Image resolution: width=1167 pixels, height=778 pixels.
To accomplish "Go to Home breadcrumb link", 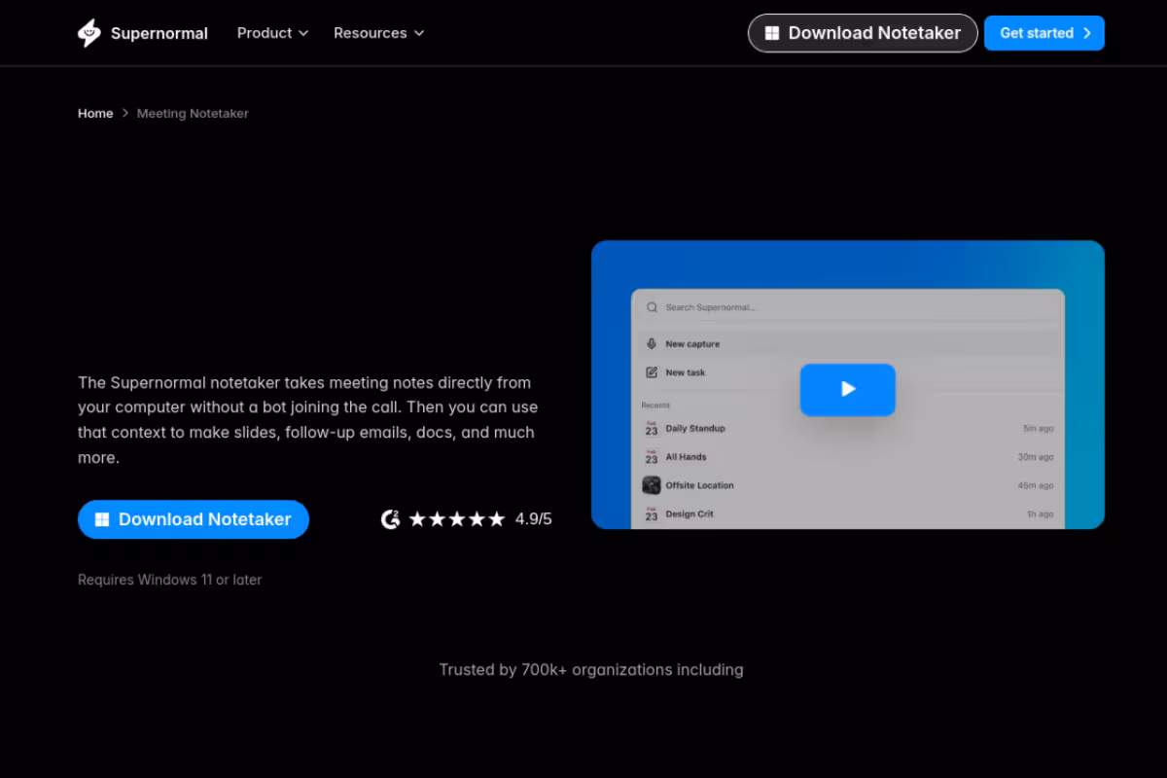I will (95, 114).
